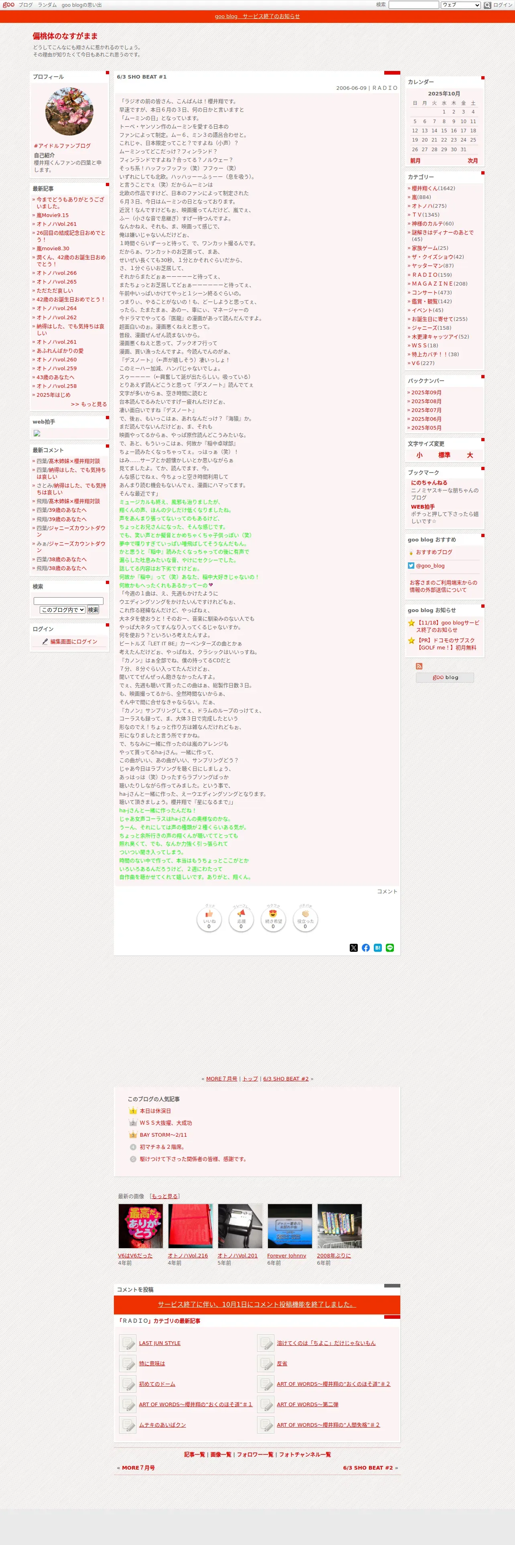The height and width of the screenshot is (1545, 515).
Task: Open フォトチャンネル一覧 in the footer navigation
Action: pyautogui.click(x=304, y=1454)
